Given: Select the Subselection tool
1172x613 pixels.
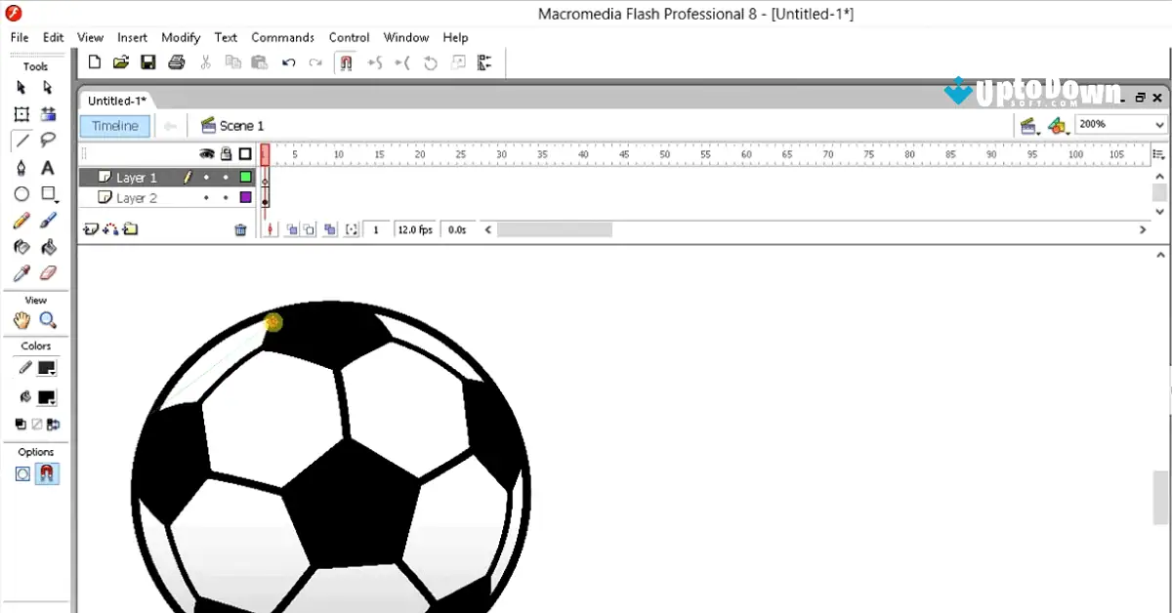Looking at the screenshot, I should 46,88.
